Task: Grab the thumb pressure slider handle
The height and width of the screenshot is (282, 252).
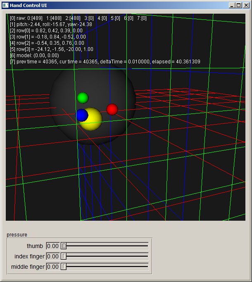Action: pyautogui.click(x=64, y=246)
